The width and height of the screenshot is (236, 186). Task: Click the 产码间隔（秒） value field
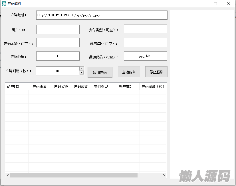57,71
